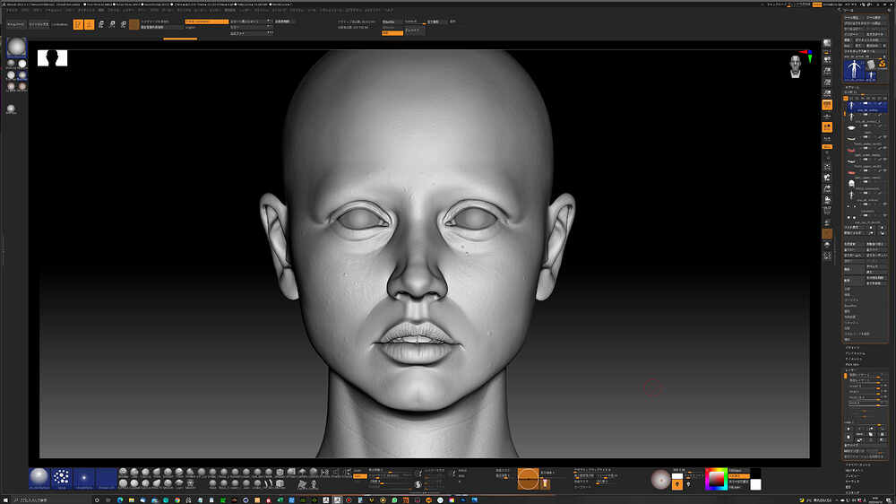Screen dimensions: 896x504
Task: Click the head camera-view gizmo at canvas top-right
Action: point(796,66)
